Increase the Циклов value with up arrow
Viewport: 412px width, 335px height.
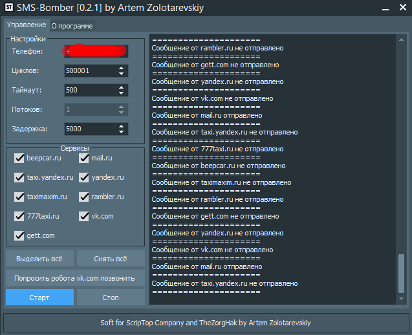(121, 67)
